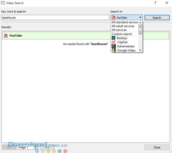Click the question mark help button
Viewport: 172px width, 153px height.
click(155, 3)
